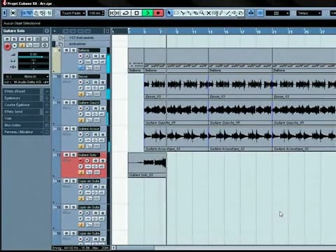Click the Stop transport button
Screen dimensions: 336x252
[x=137, y=13]
